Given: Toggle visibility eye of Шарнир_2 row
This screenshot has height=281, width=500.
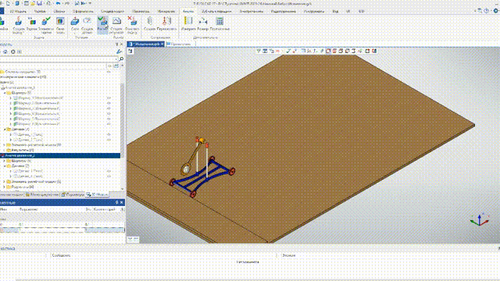Looking at the screenshot, I should tap(109, 103).
